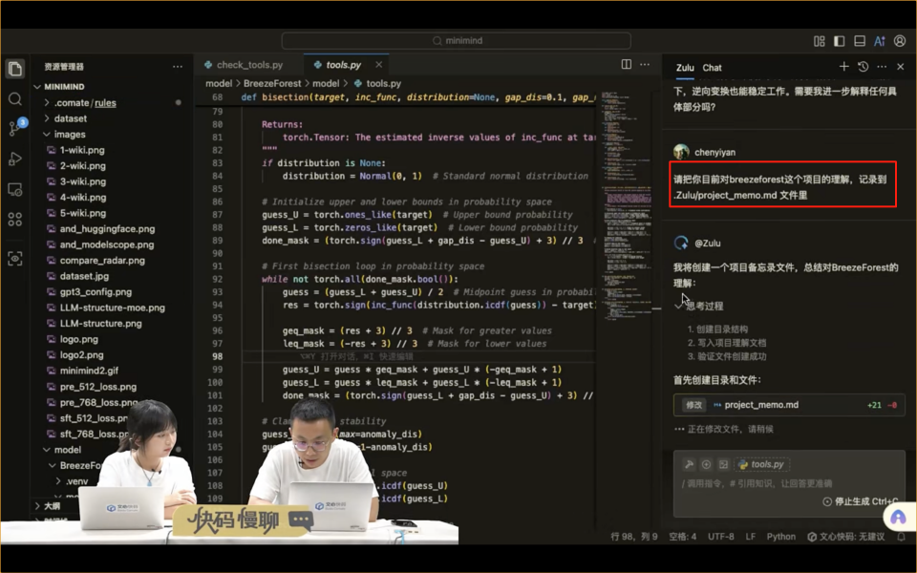917x573 pixels.
Task: Toggle the bottom panel visibility
Action: pos(860,41)
